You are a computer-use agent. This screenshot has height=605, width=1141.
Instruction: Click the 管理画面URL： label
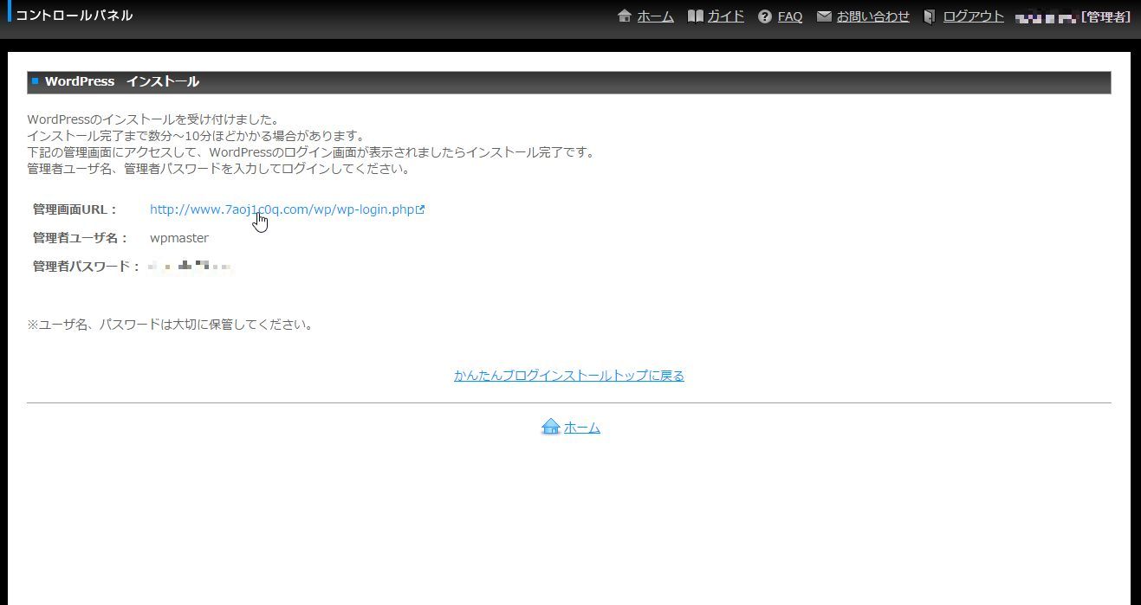point(75,209)
